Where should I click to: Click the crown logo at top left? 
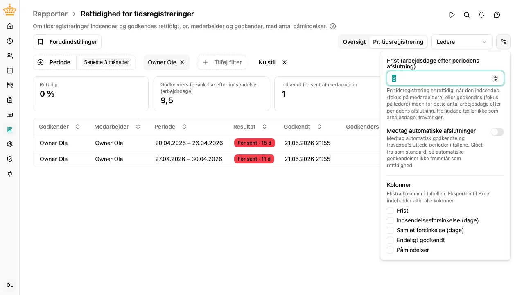[x=10, y=10]
